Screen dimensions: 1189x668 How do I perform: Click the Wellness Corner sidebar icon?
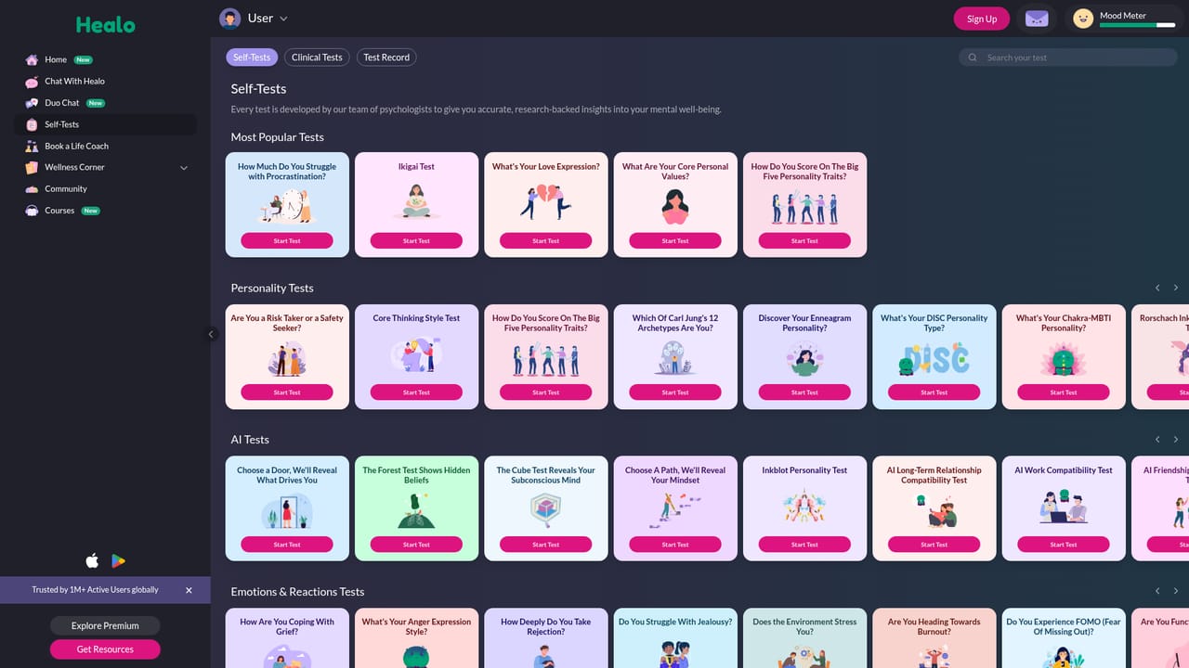[32, 167]
